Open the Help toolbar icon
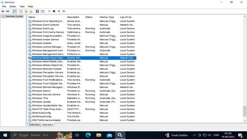Screen dimensions: 247x139 (37, 11)
